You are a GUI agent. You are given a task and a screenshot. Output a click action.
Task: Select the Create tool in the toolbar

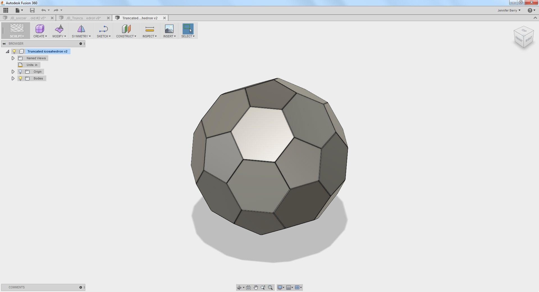point(40,30)
